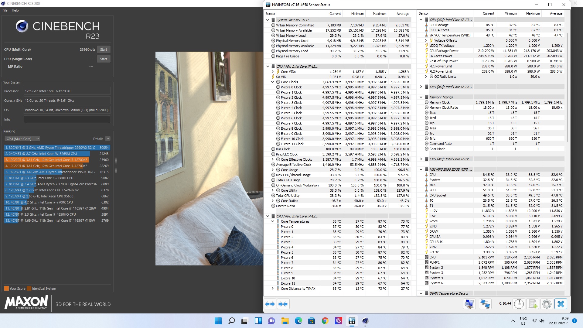Expand the Voltage Offsets entry
This screenshot has width=583, height=328.
(x=426, y=40)
